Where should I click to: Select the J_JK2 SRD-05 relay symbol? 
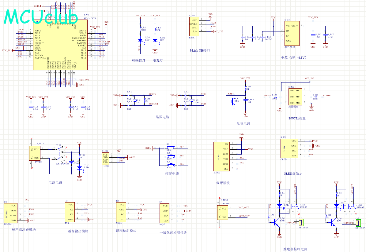point(350,207)
